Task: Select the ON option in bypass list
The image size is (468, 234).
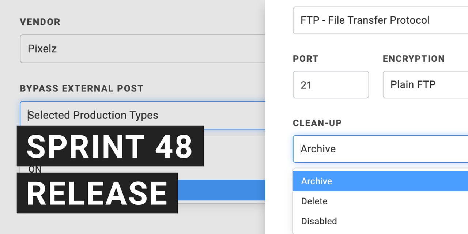Action: 35,169
